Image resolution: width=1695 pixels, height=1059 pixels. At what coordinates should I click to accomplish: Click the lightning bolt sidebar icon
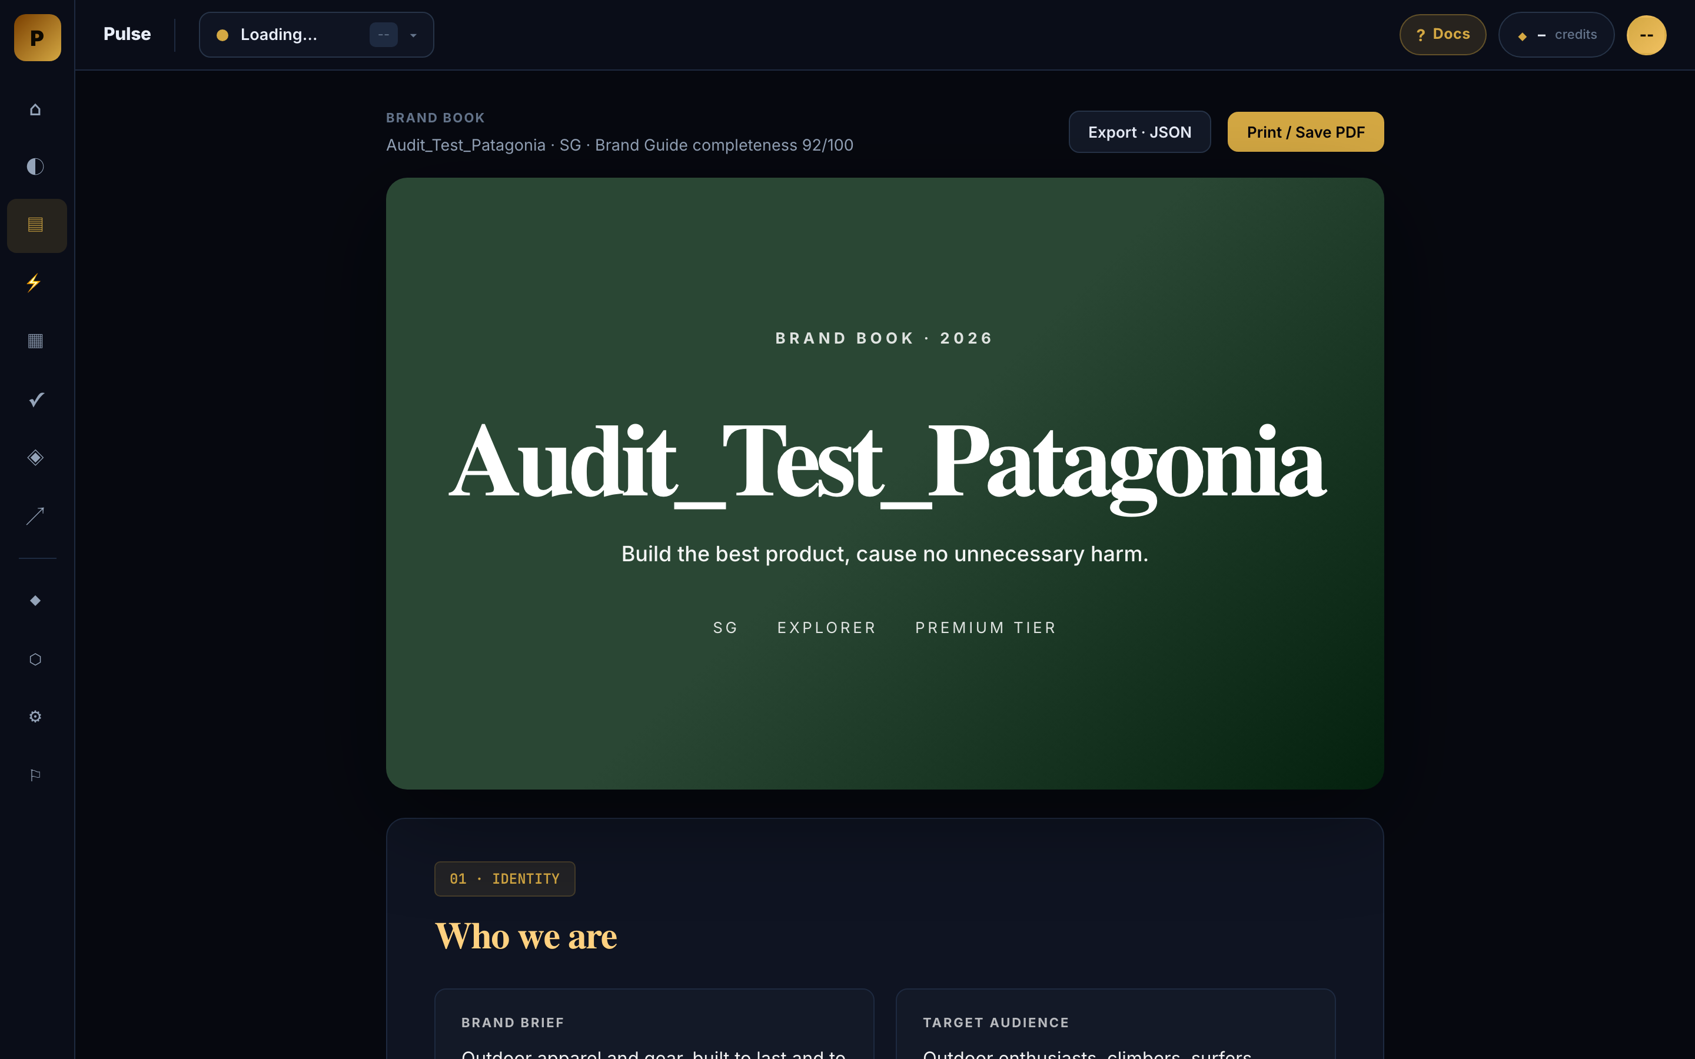34,282
